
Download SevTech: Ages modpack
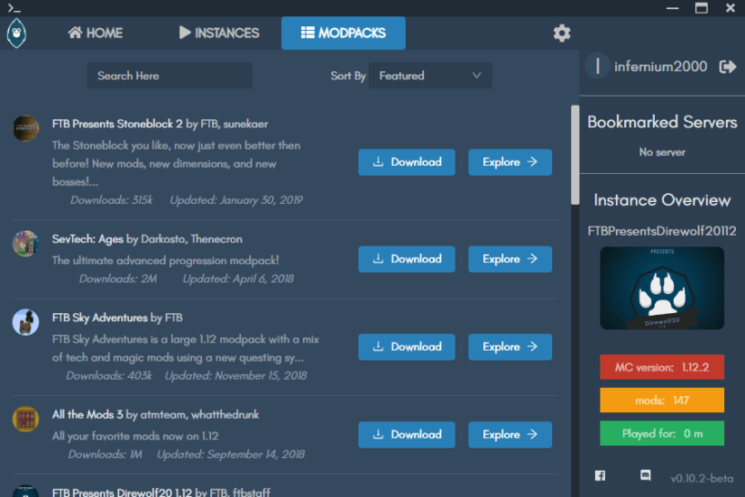[x=407, y=259]
